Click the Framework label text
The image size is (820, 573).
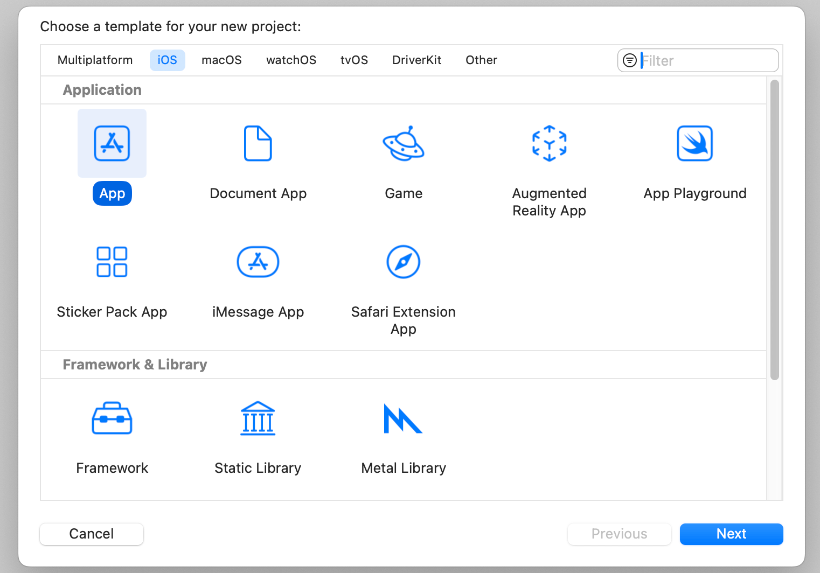click(x=112, y=468)
